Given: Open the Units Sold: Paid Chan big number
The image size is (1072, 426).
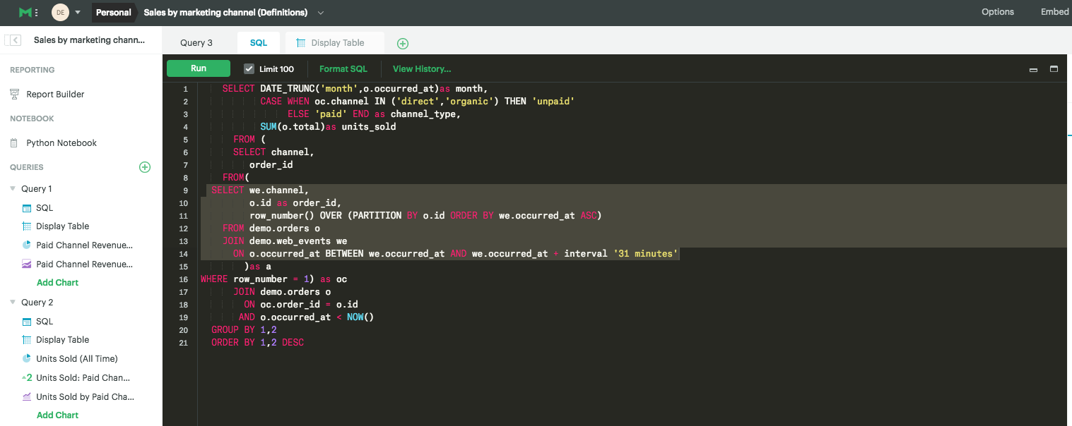Looking at the screenshot, I should 83,378.
